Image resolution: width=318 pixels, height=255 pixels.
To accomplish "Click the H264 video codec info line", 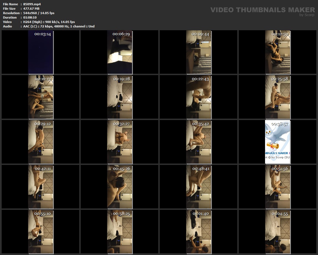I will (49, 22).
